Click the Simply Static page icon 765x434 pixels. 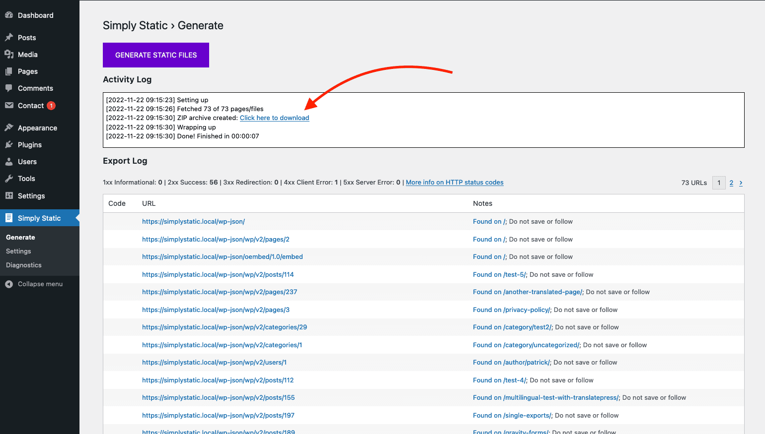[9, 218]
